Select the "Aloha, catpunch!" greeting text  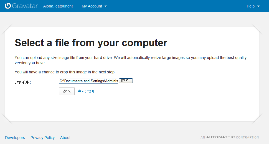tap(58, 6)
